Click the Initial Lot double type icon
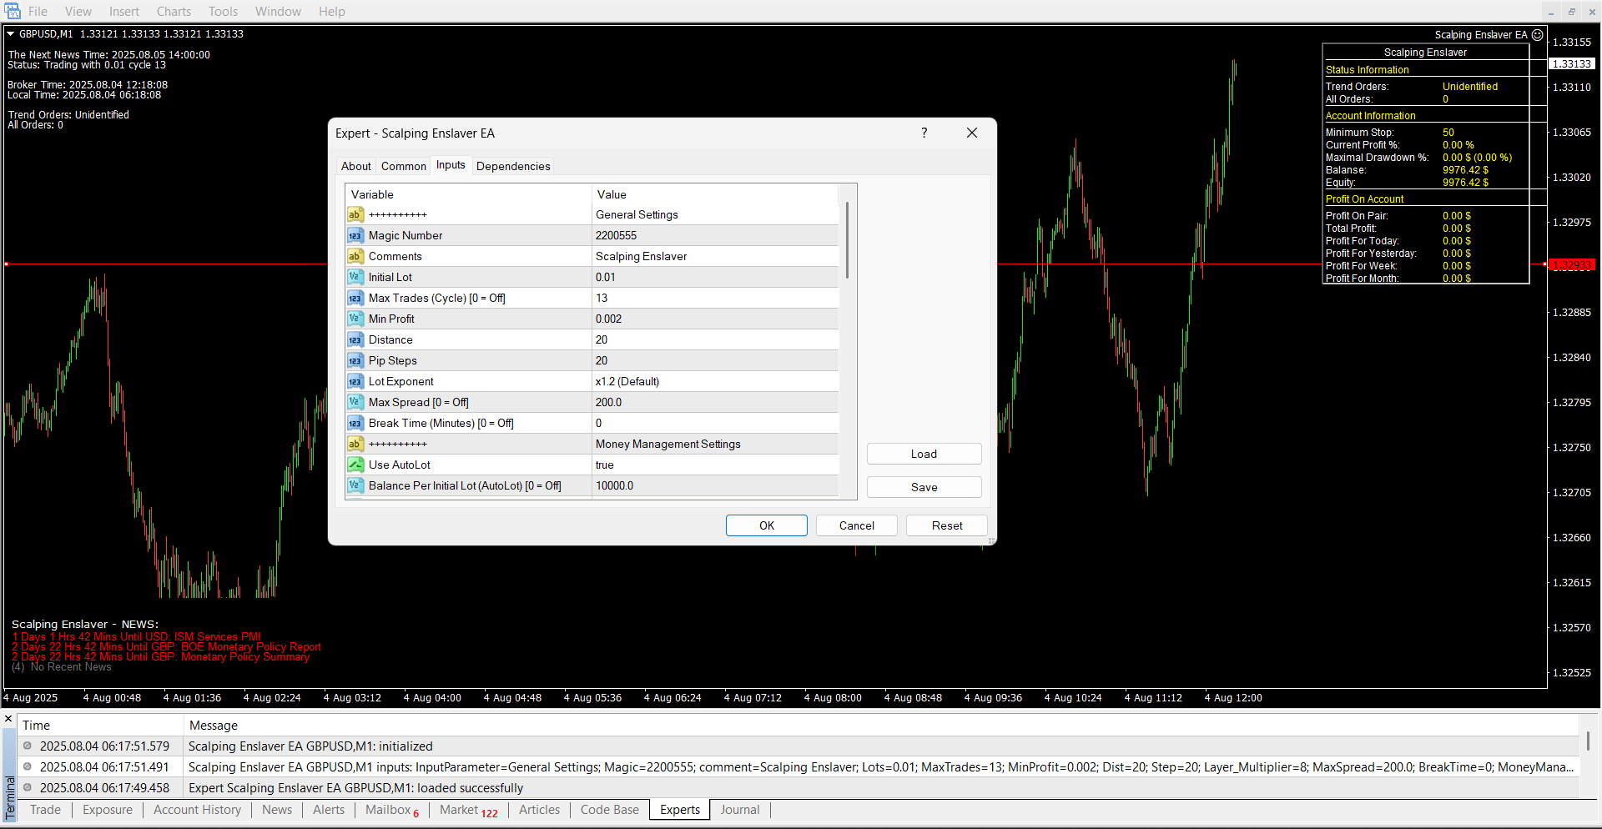This screenshot has height=829, width=1602. 355,278
